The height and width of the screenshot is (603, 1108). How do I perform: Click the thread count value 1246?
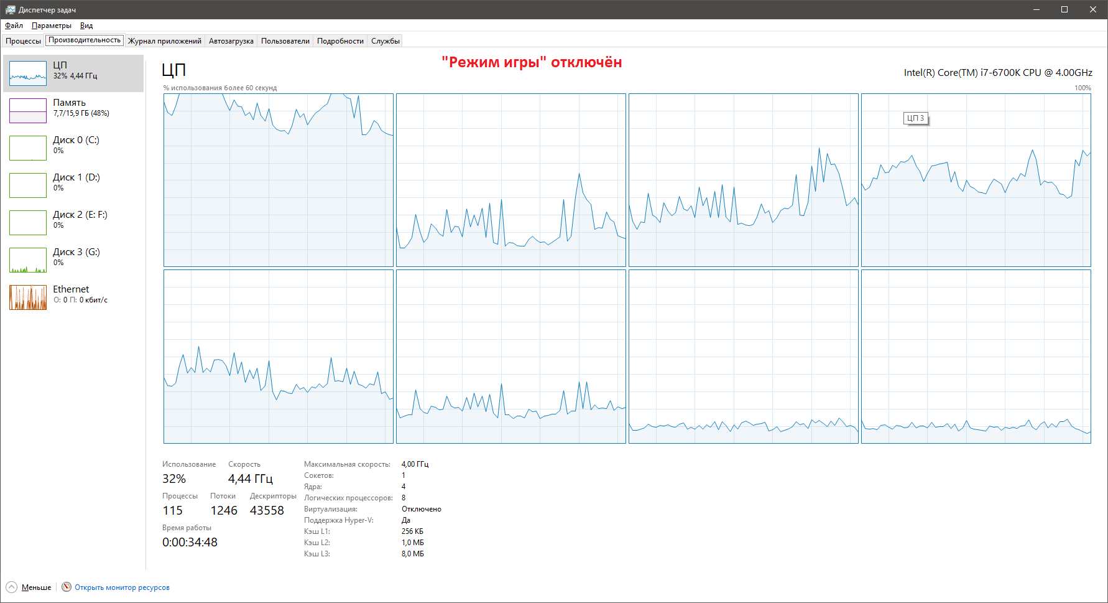(224, 510)
